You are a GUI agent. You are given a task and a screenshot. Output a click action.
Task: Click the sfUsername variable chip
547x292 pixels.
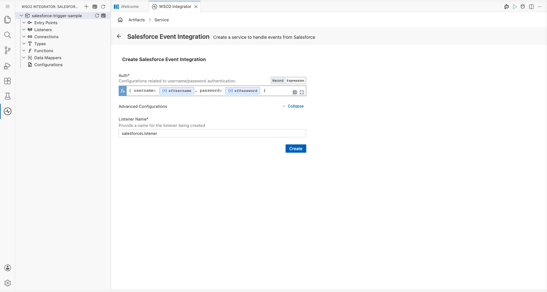click(x=177, y=91)
